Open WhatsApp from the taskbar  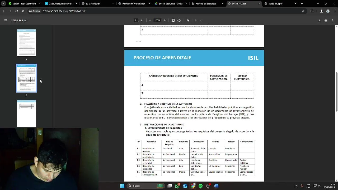coord(177,186)
